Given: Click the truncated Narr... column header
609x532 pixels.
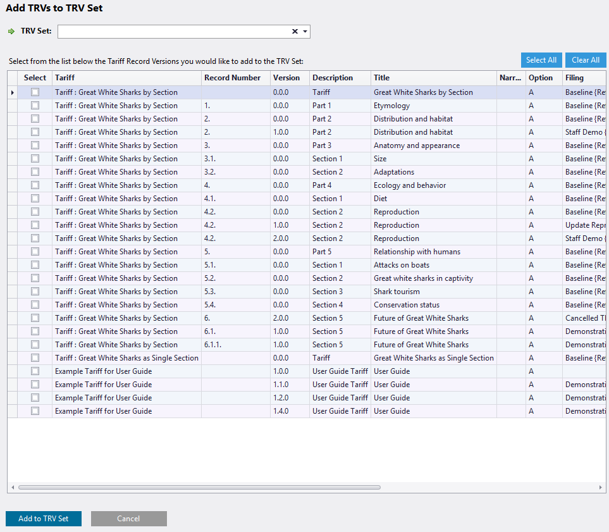Looking at the screenshot, I should [511, 78].
